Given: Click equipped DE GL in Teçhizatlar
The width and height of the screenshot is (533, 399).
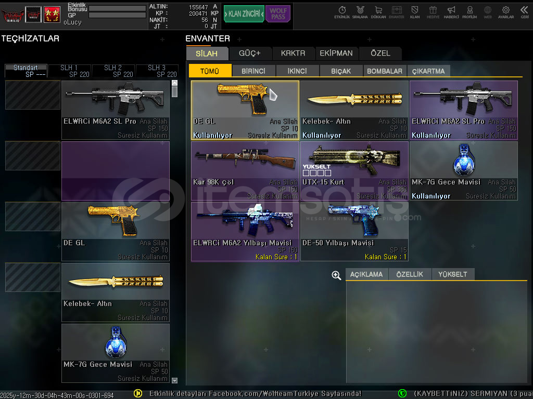Looking at the screenshot, I should (x=116, y=232).
